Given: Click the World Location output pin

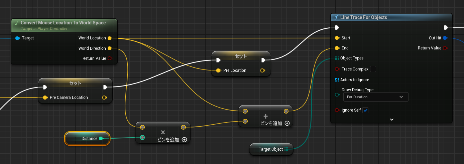Looking at the screenshot, I should [x=110, y=38].
